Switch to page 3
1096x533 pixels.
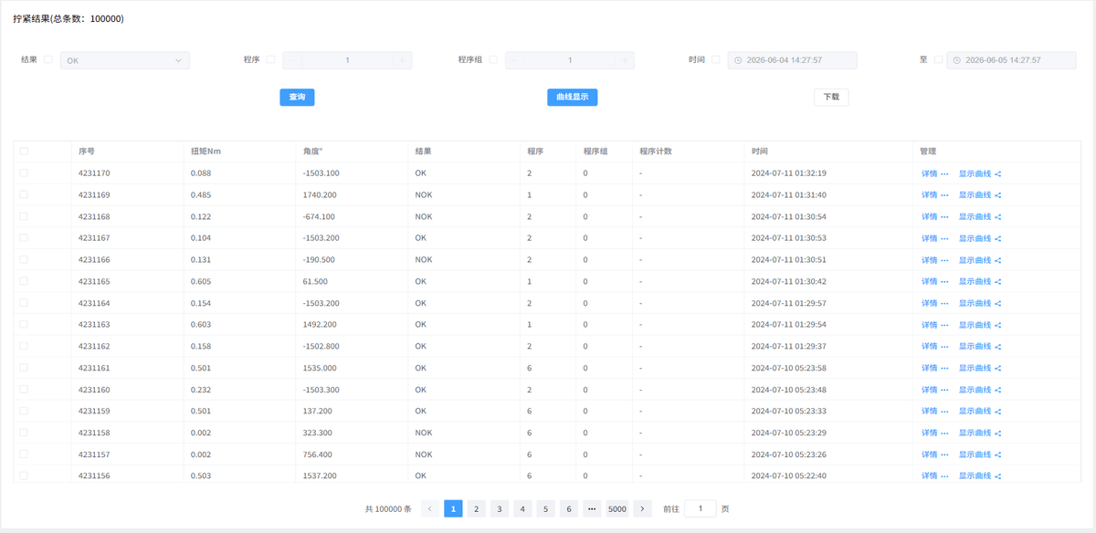click(x=499, y=508)
